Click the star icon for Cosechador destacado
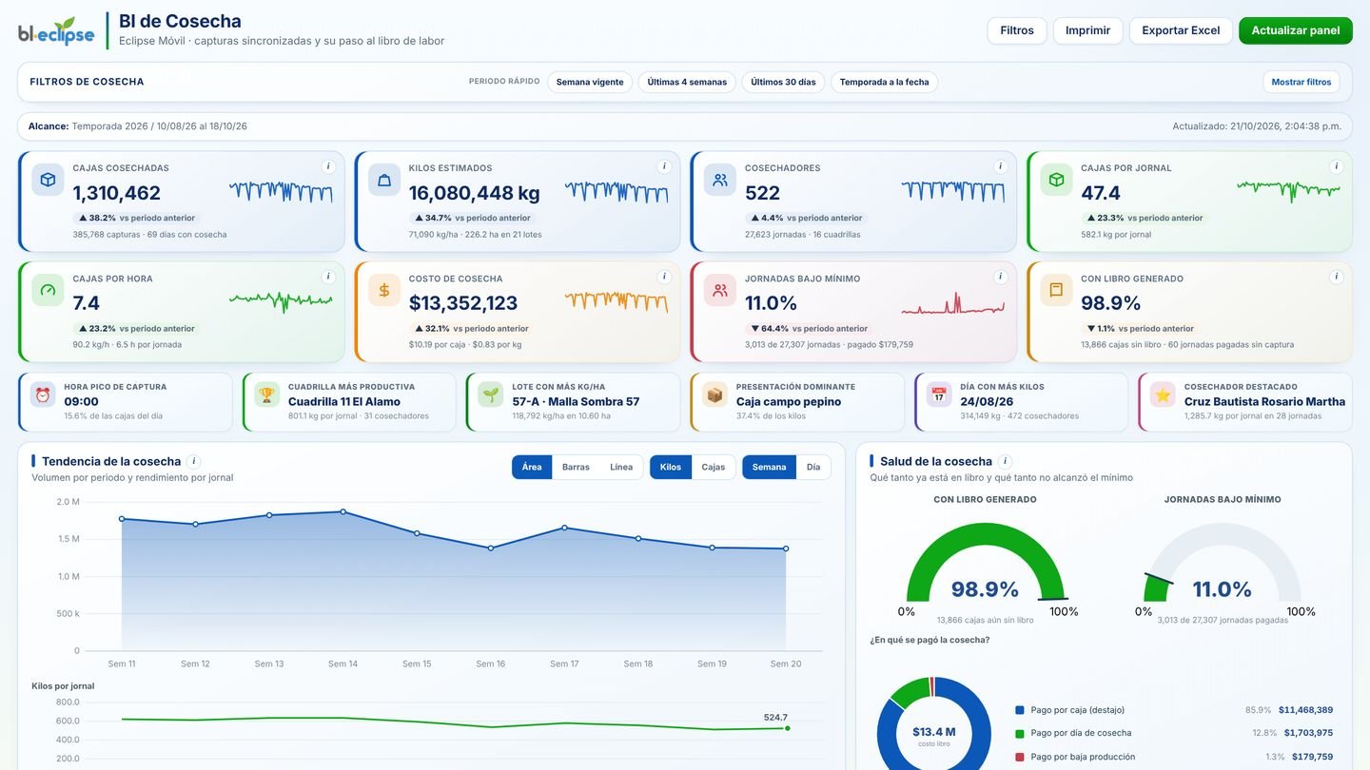The height and width of the screenshot is (770, 1370). coord(1163,395)
